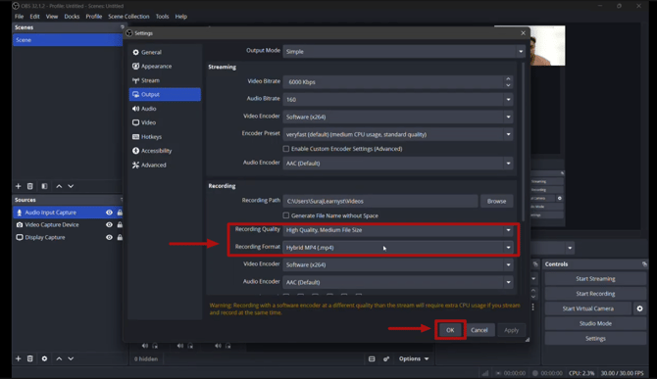Open the View menu
Viewport: 657px width, 379px height.
pos(52,17)
